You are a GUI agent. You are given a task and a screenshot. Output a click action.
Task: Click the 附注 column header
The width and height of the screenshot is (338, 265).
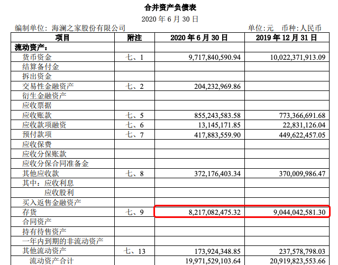[x=134, y=38]
